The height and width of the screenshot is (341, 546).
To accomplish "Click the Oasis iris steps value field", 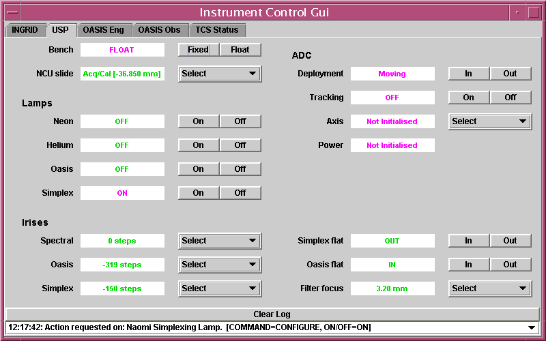I will pos(122,265).
